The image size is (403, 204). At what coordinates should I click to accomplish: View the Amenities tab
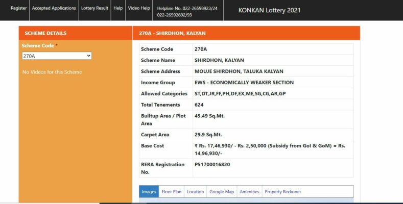(249, 192)
